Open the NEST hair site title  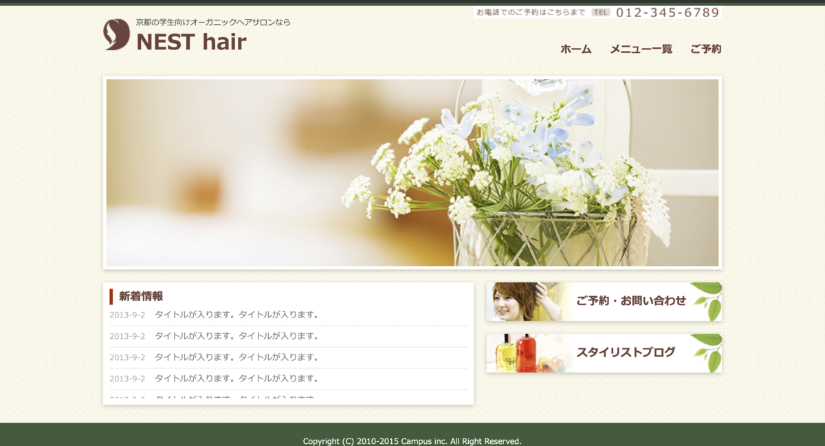tap(191, 43)
